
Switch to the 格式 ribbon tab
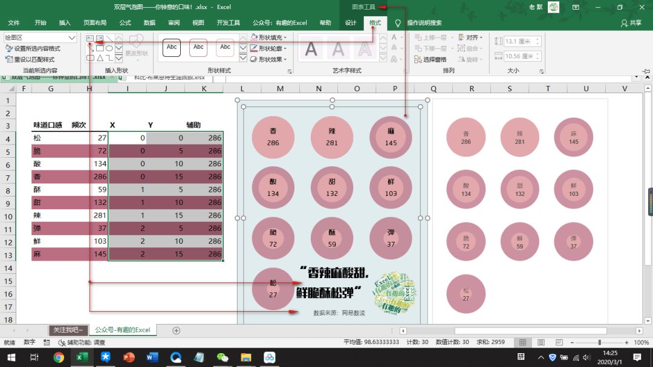tap(374, 23)
